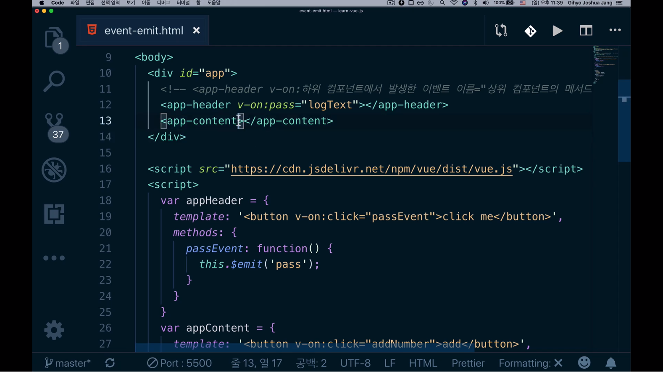663x372 pixels.
Task: Open the Manage gear icon
Action: coord(54,330)
